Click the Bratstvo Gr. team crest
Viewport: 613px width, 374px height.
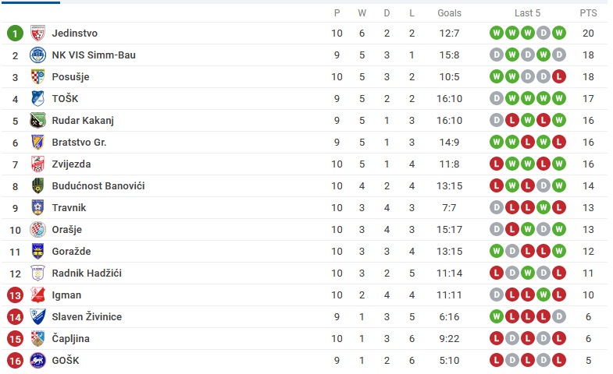click(x=38, y=143)
